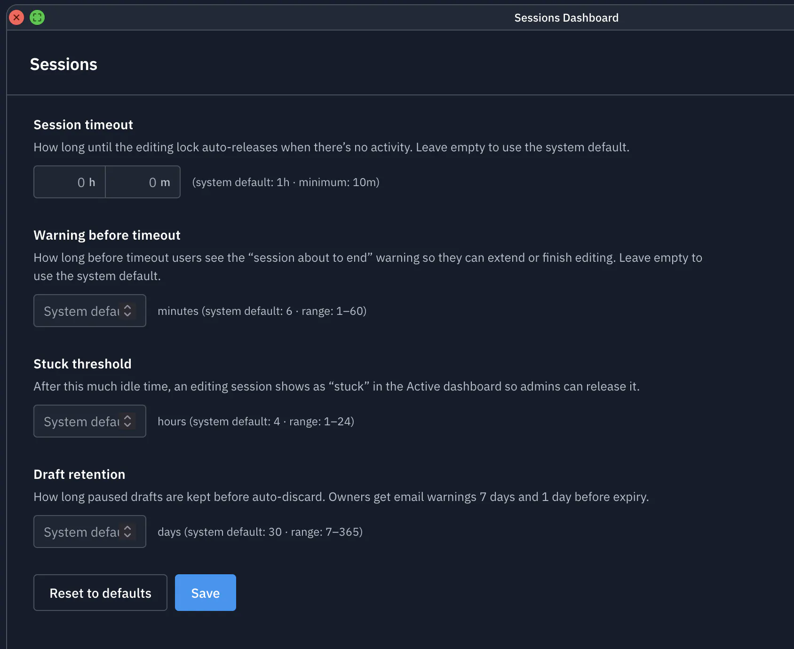
Task: Click the green fullscreen window button
Action: pyautogui.click(x=37, y=18)
